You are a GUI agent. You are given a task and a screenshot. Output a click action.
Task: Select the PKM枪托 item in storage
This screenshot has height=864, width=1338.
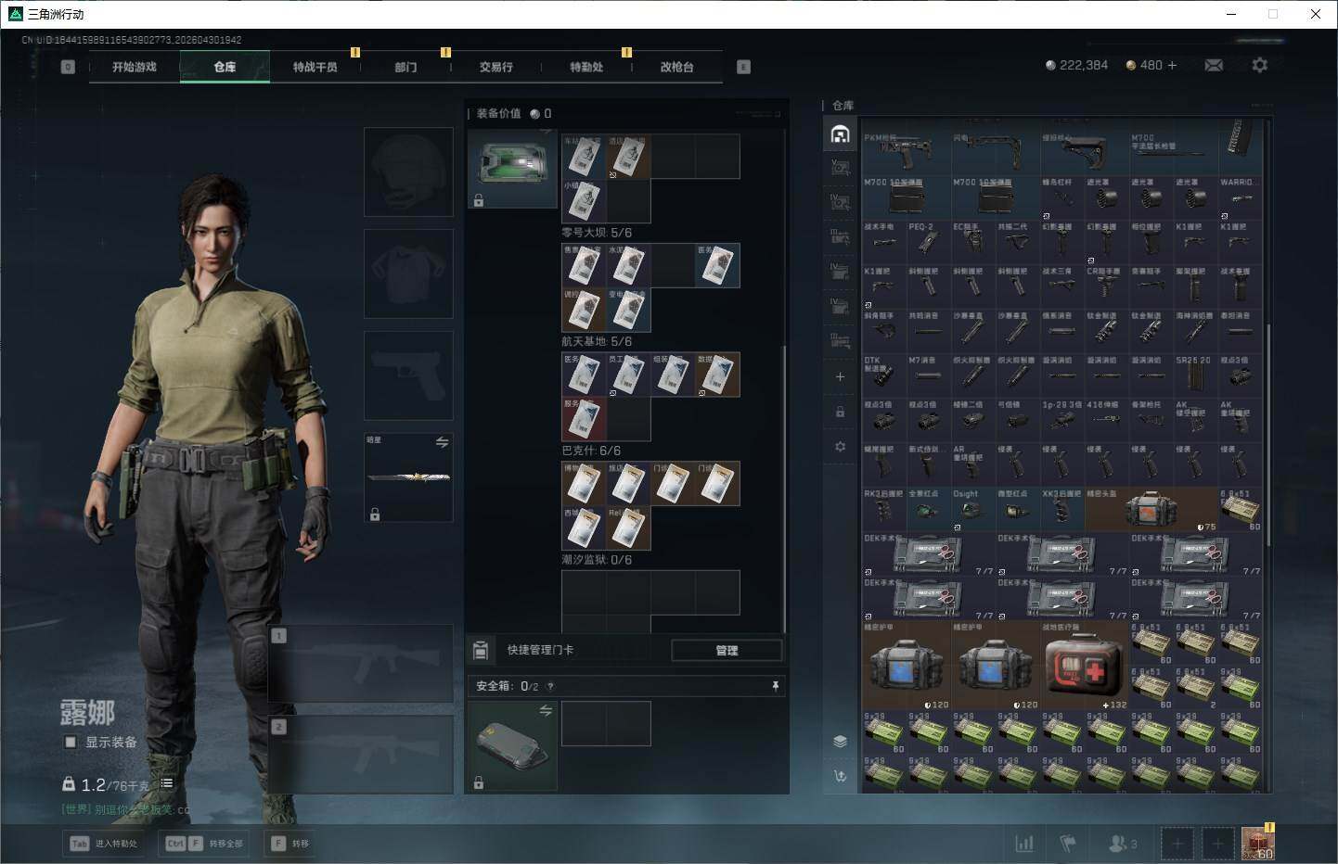coord(907,153)
